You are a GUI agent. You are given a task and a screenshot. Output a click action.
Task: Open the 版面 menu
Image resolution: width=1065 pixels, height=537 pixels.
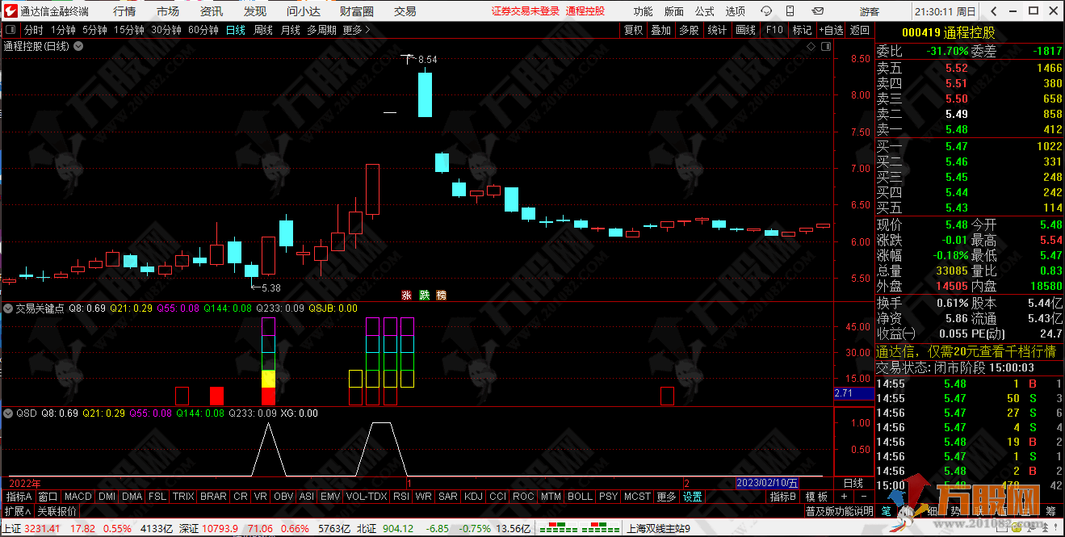point(674,11)
